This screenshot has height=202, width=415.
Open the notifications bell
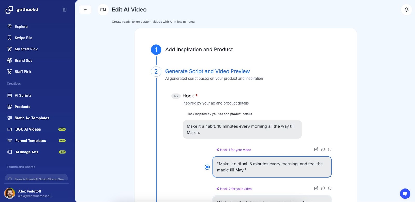[406, 10]
